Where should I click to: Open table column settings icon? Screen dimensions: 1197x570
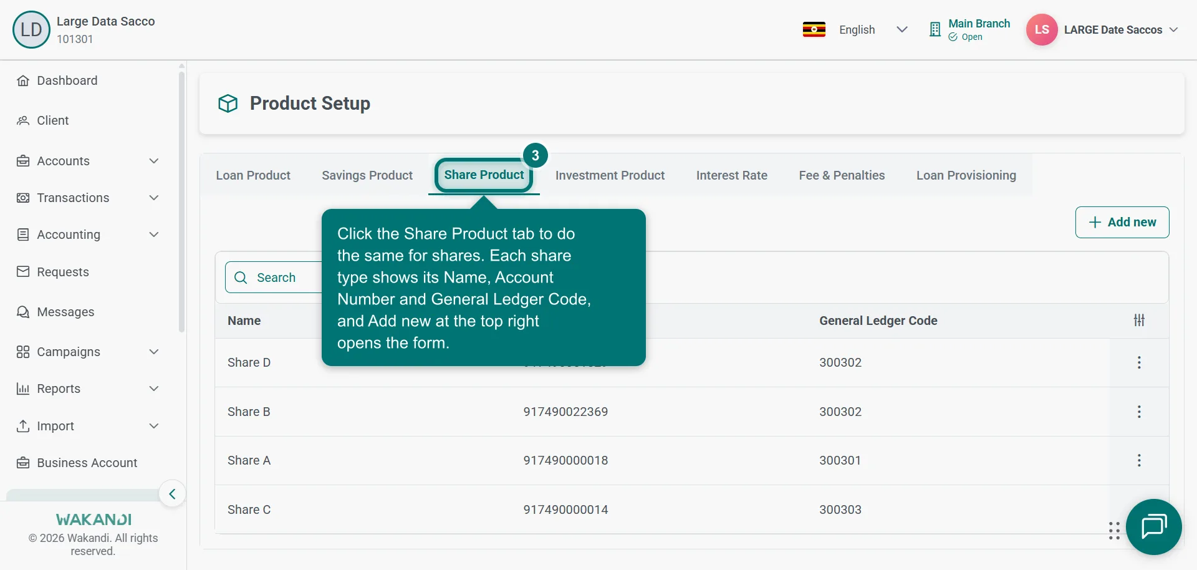[x=1139, y=320]
